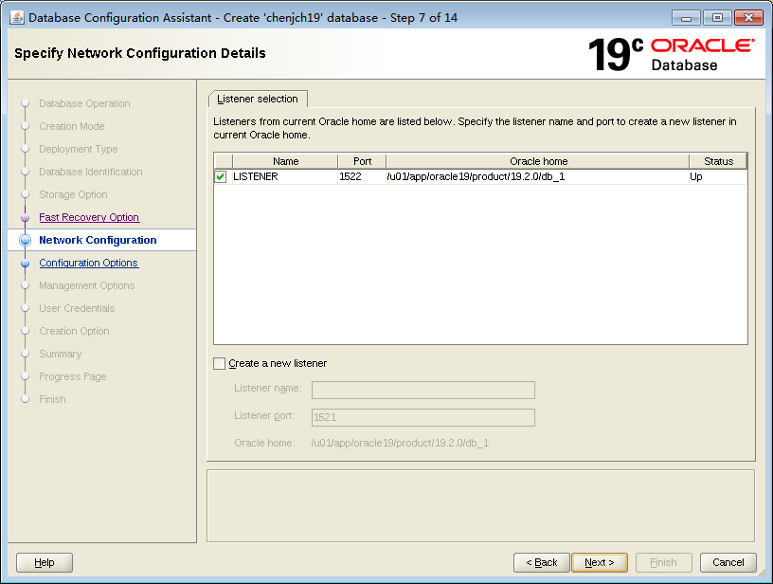Click the checkbox column header in listener table
Screen dimensions: 773x584
[x=221, y=160]
